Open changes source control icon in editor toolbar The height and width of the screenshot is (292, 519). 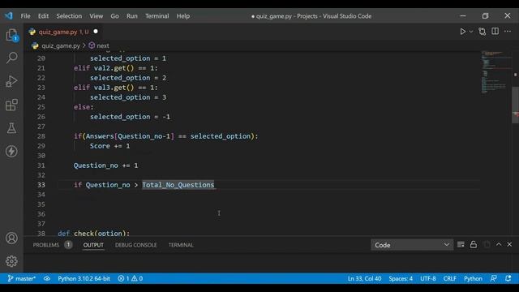tap(483, 32)
